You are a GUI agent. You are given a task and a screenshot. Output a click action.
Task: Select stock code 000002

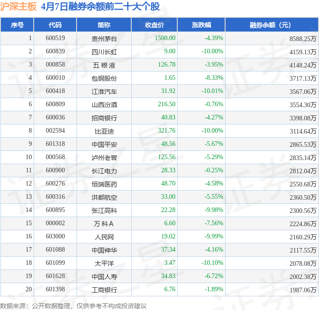[55, 223]
